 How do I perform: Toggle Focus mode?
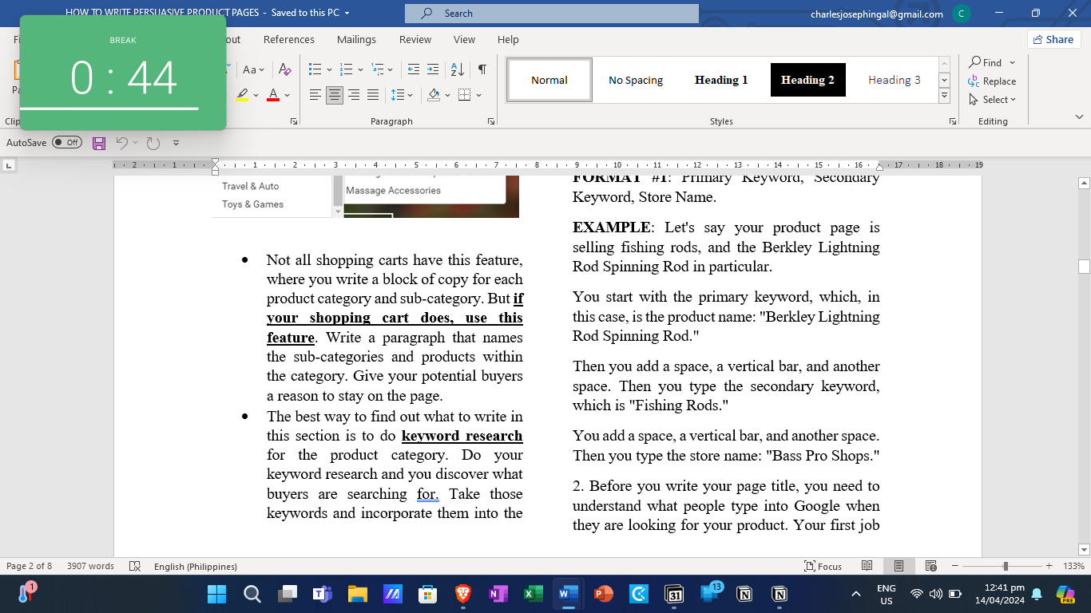coord(823,566)
